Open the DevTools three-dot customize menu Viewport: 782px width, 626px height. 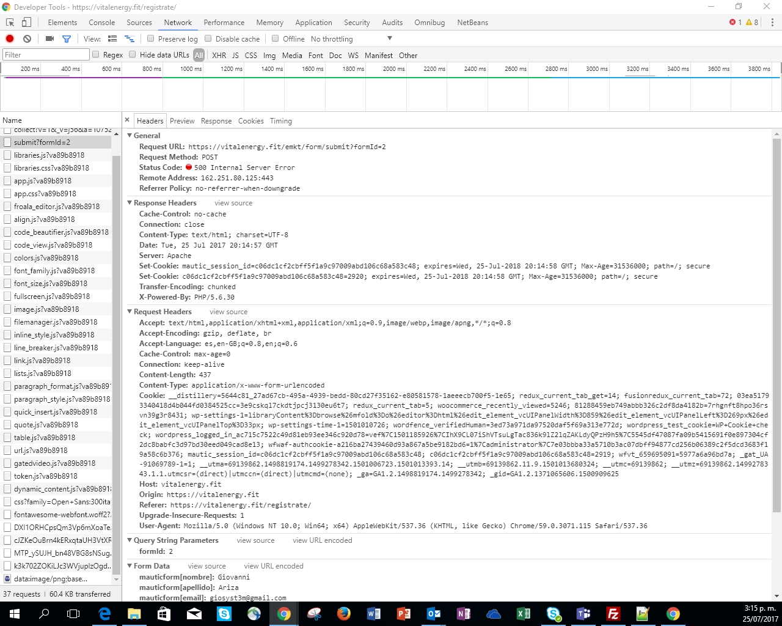(x=772, y=23)
